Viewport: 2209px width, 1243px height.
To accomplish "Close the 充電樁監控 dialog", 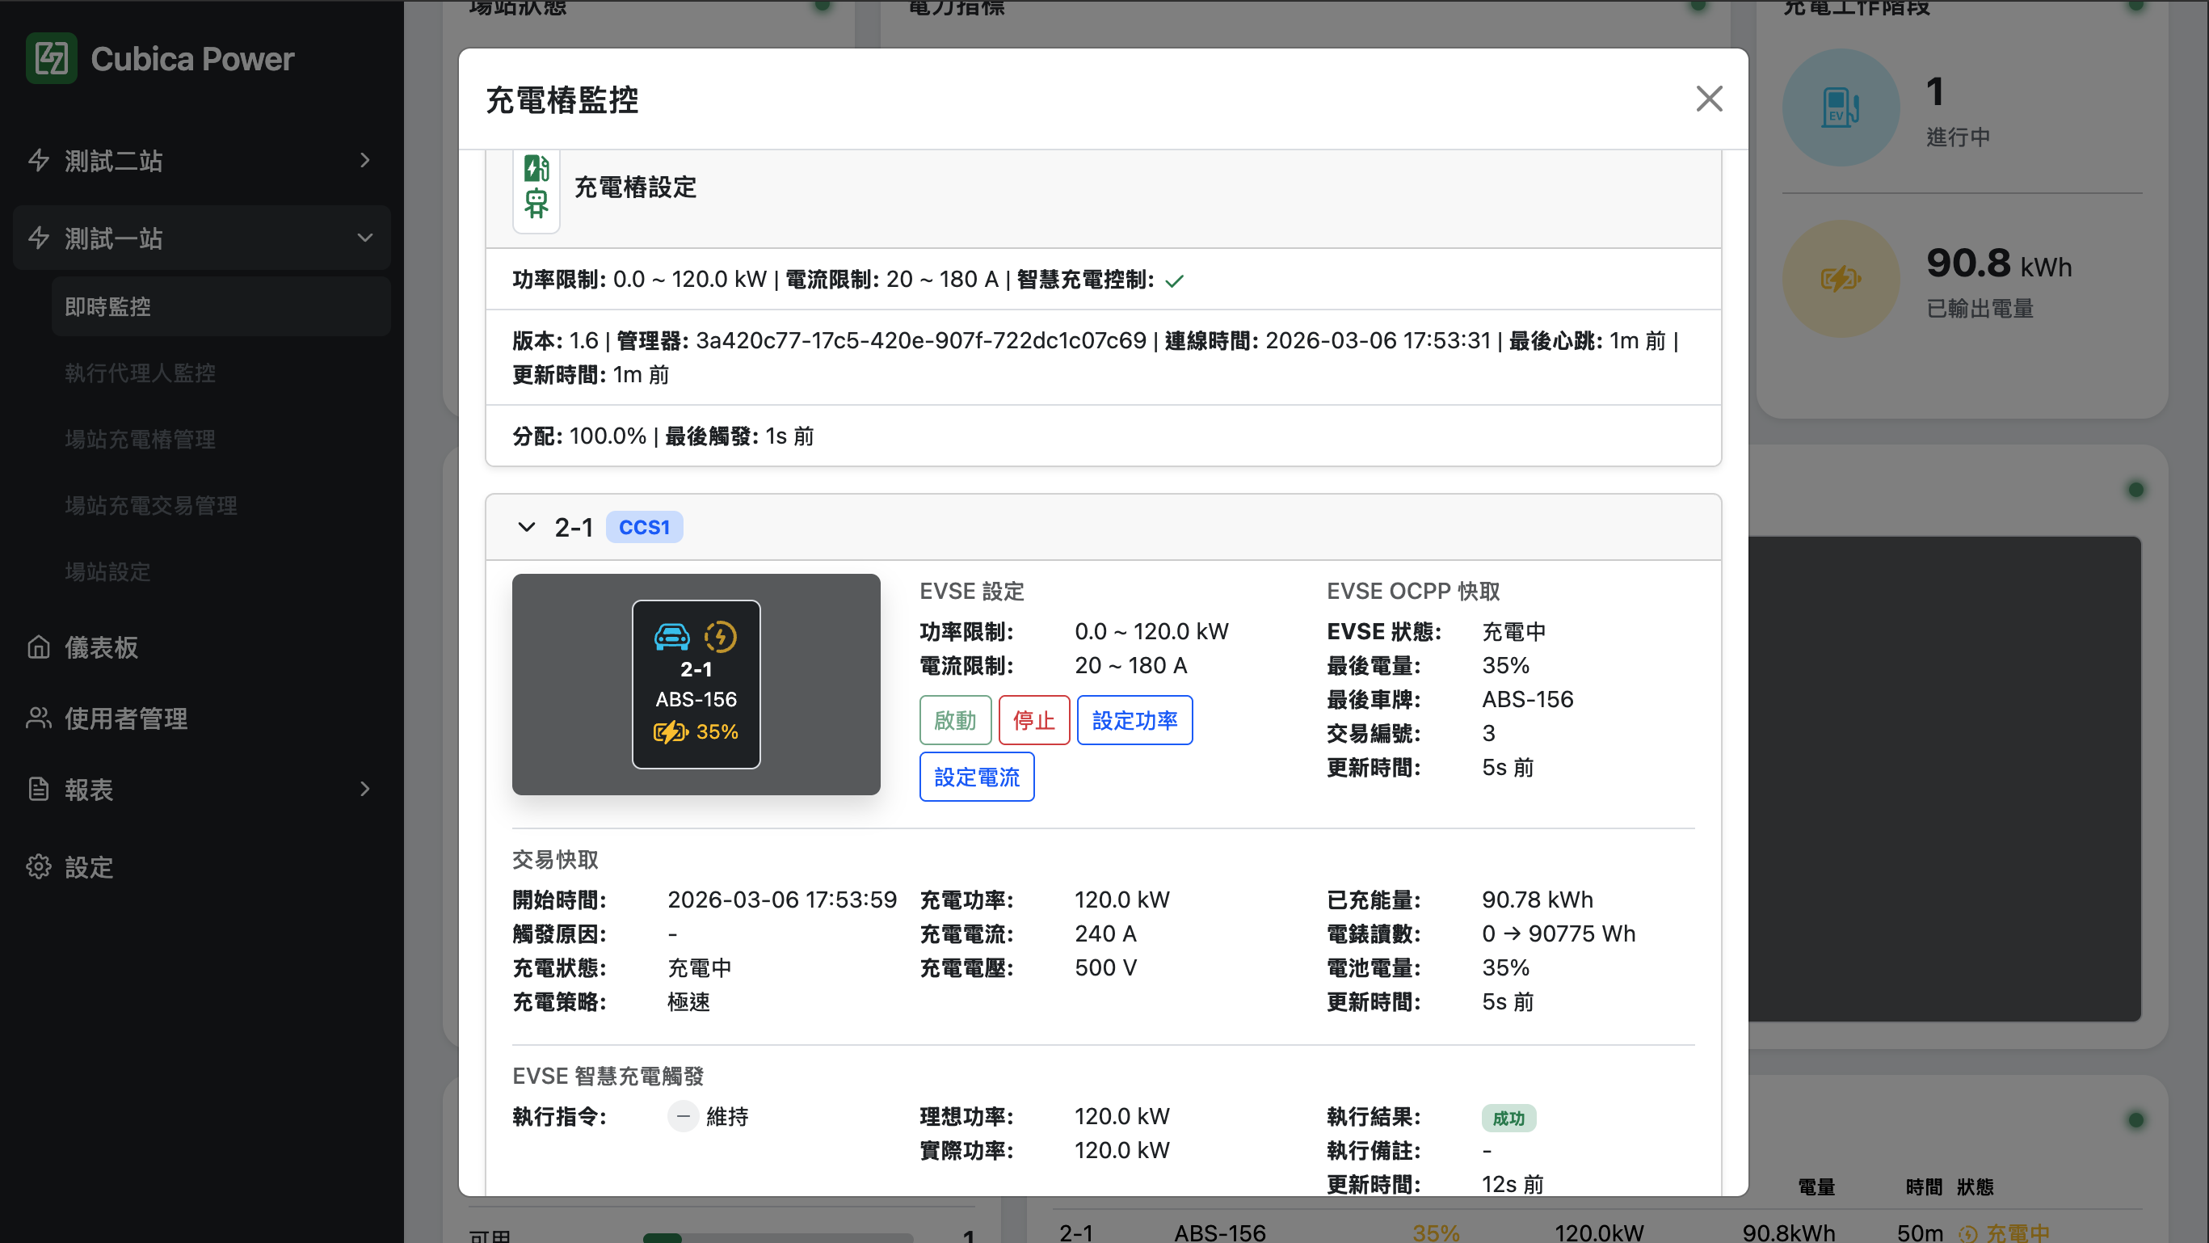I will [x=1708, y=99].
